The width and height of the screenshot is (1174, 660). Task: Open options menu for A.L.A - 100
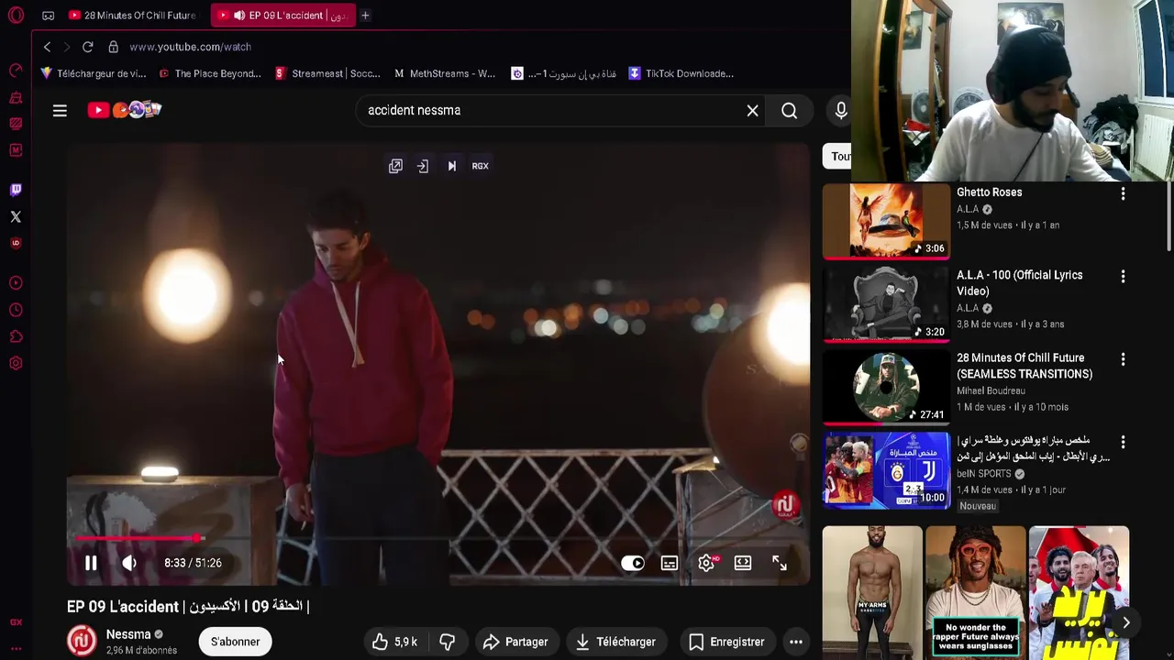click(1123, 276)
